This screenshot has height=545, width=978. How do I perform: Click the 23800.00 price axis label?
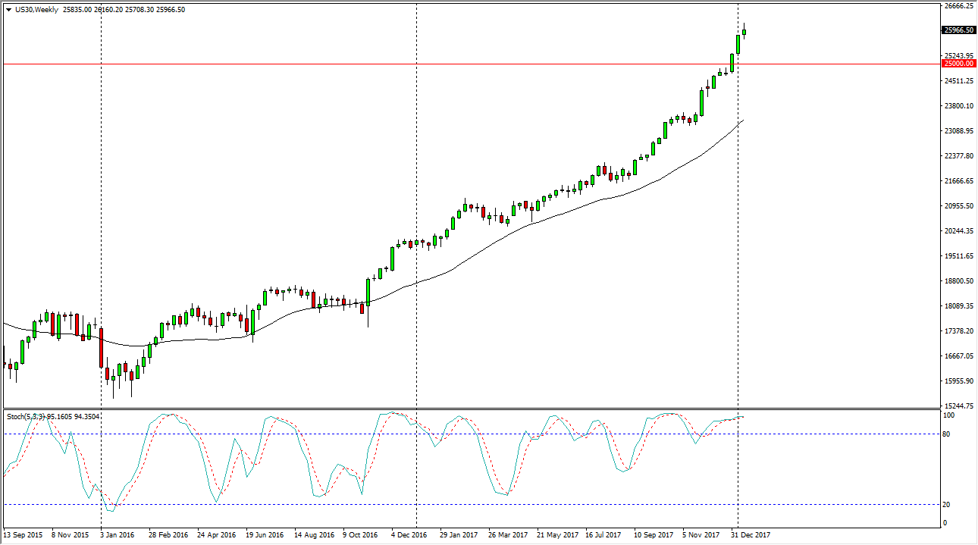pos(958,106)
